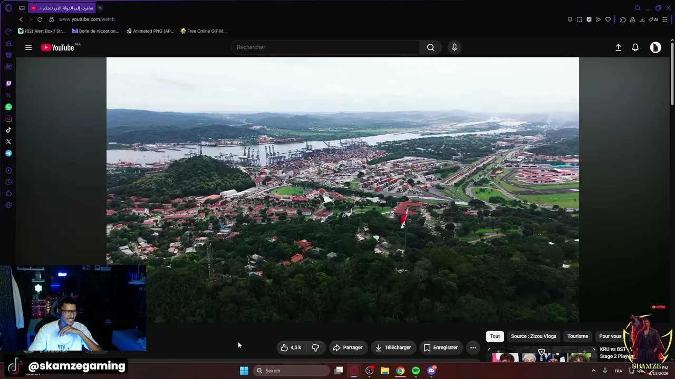
Task: Open Easy Setup sliders icon
Action: coord(665,19)
